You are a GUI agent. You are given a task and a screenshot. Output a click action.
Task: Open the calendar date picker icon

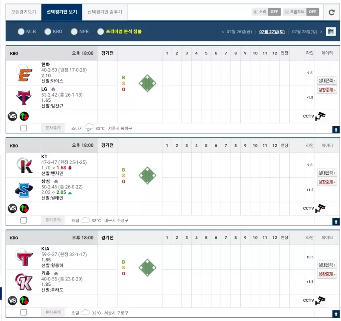click(331, 32)
